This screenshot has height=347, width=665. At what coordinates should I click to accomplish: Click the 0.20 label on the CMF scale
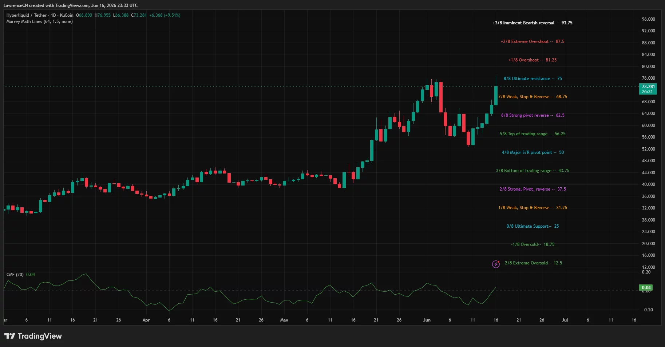646,272
